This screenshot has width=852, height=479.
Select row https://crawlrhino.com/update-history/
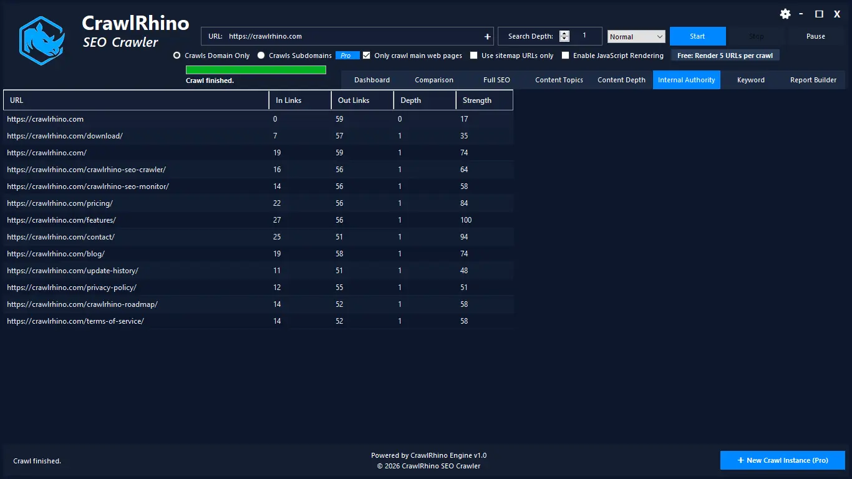tap(258, 271)
